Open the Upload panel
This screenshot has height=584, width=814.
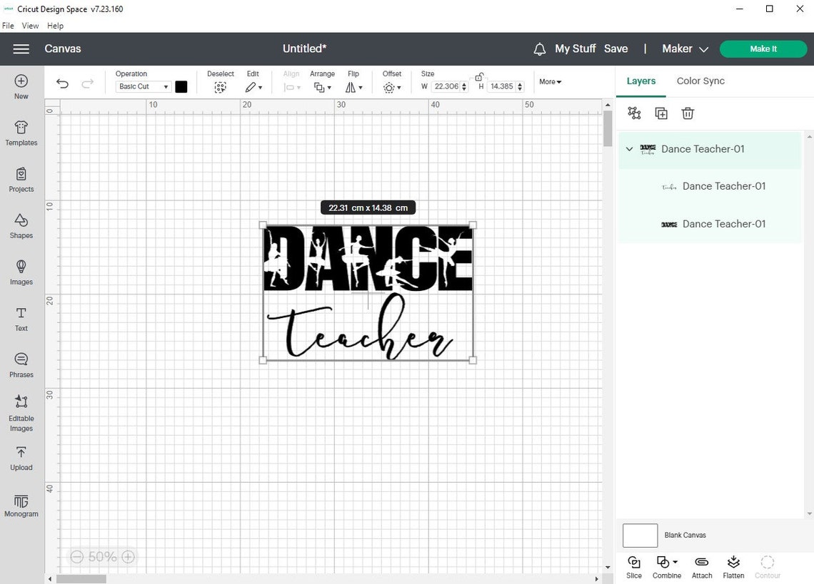tap(21, 456)
